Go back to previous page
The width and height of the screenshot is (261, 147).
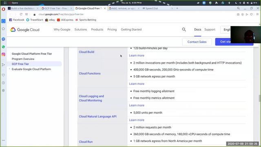pos(11,14)
